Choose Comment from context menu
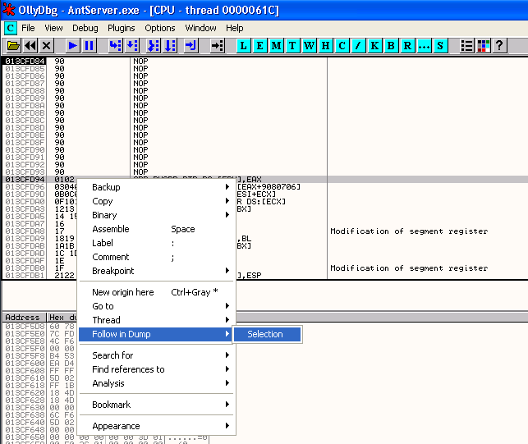 pos(156,257)
